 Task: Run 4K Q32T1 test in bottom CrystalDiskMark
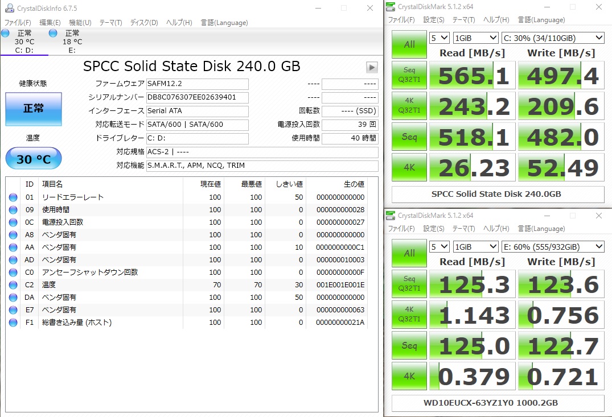pos(409,315)
